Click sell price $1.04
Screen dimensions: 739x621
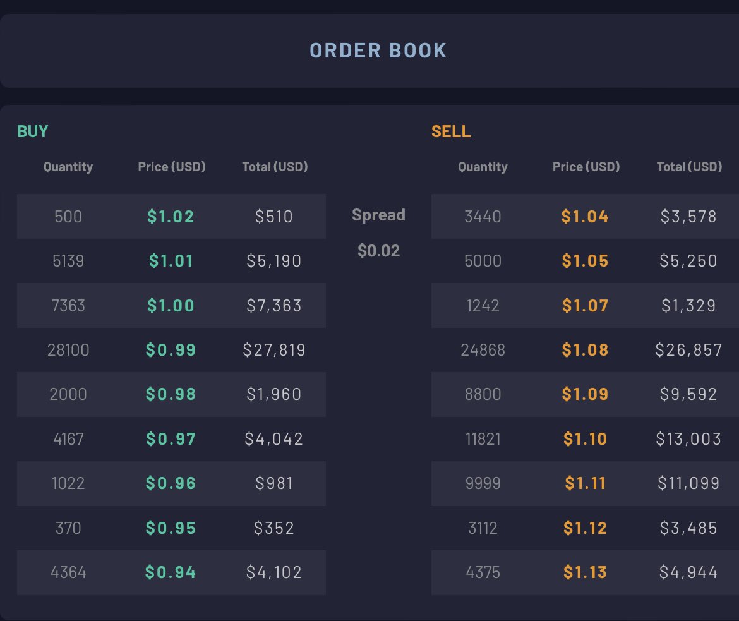tap(585, 217)
